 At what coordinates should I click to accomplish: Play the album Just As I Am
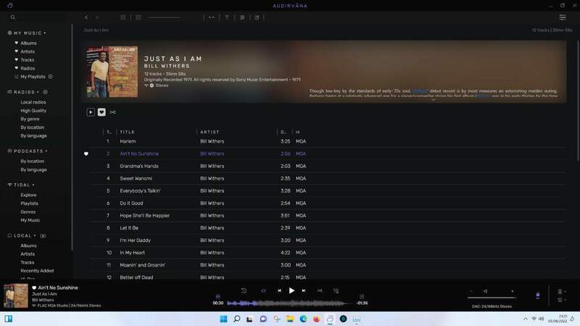(x=91, y=112)
